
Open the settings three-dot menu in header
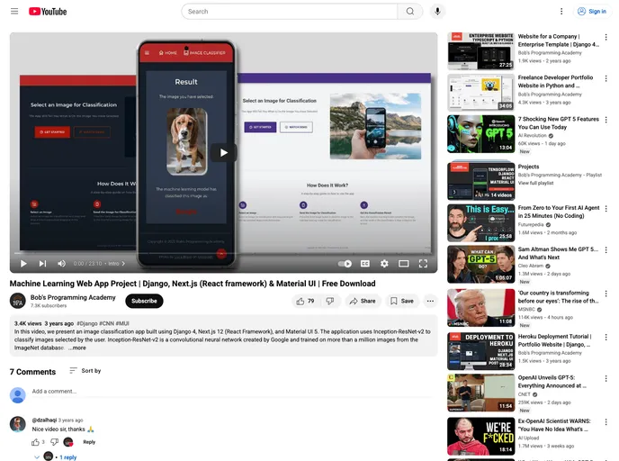click(x=561, y=12)
